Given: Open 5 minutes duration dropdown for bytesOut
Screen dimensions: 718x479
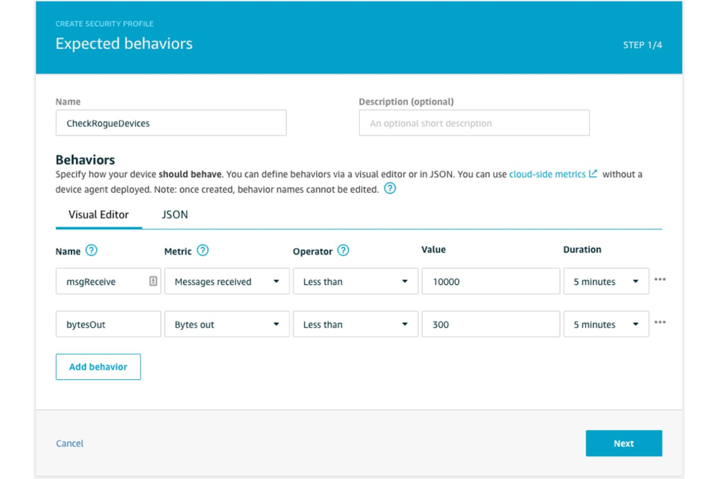Looking at the screenshot, I should [606, 324].
